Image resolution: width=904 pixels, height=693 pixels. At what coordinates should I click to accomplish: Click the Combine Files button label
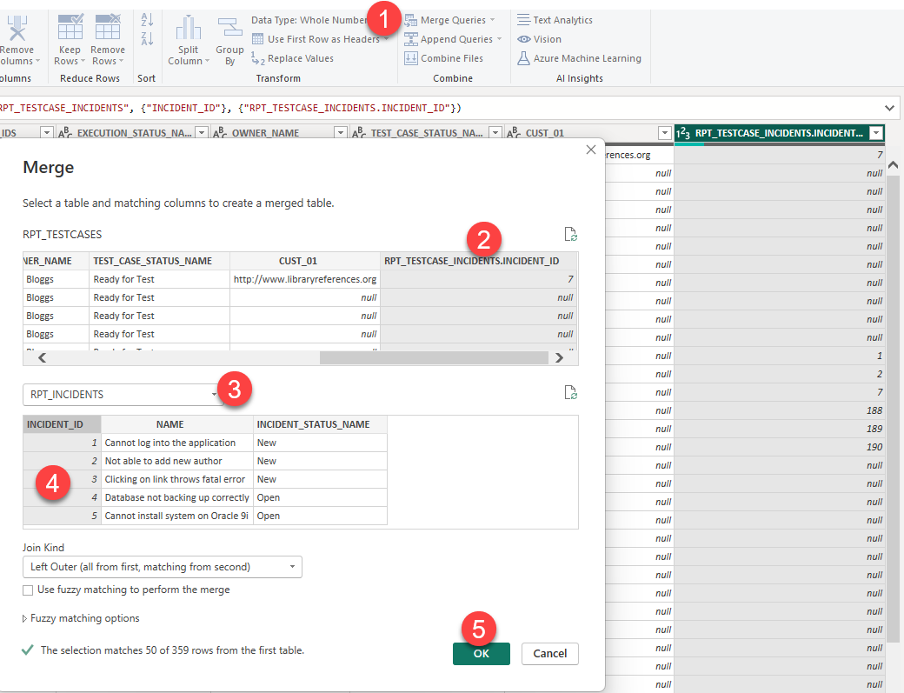click(x=452, y=58)
